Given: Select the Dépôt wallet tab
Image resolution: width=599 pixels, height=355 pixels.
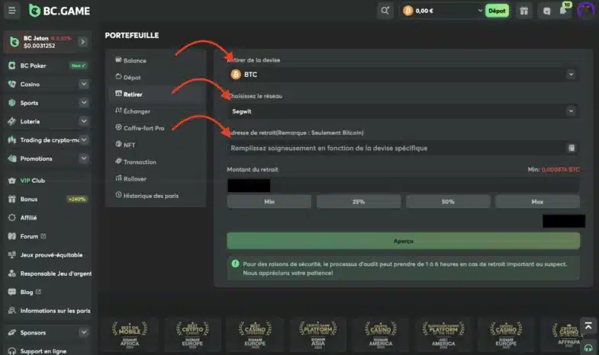Looking at the screenshot, I should tap(156, 77).
